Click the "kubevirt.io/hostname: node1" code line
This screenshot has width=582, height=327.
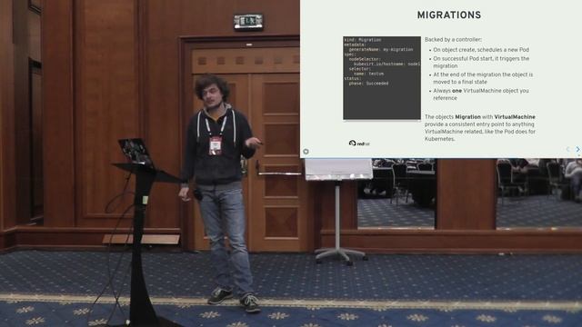click(386, 64)
